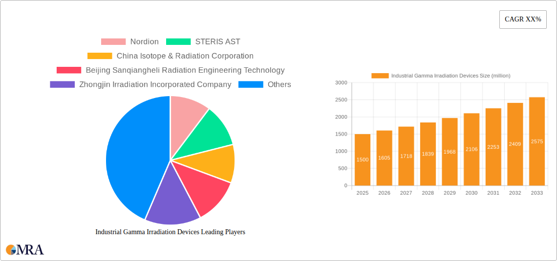Click Beijing Sanqiangheli Radiation Engineering Technology label
The image size is (557, 261).
pos(185,70)
